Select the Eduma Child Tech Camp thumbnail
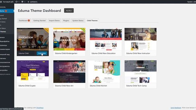The image size is (196, 110). click(x=141, y=71)
